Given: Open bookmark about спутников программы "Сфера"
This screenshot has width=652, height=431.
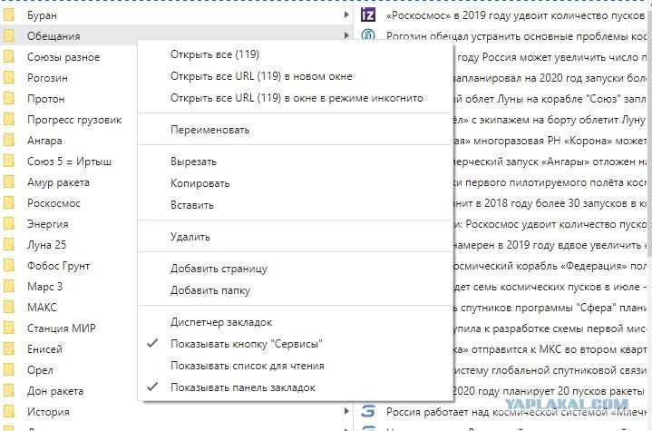Looking at the screenshot, I should pos(551,308).
